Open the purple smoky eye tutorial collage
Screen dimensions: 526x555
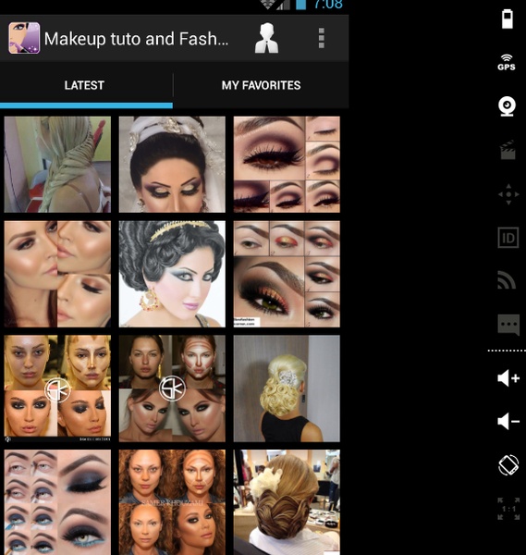(287, 165)
